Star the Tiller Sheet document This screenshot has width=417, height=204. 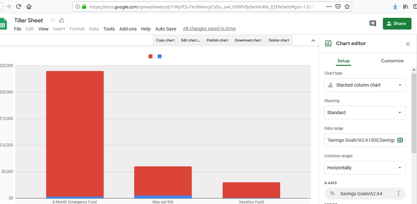[x=53, y=20]
